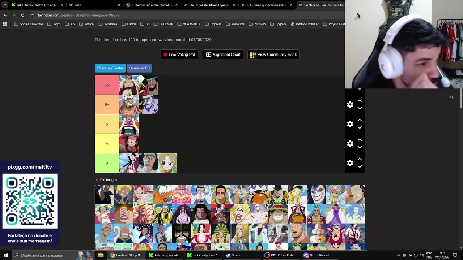Viewport: 463px width, 260px height.
Task: Open Sociais e Diversos bookmark folder
Action: tap(29, 24)
